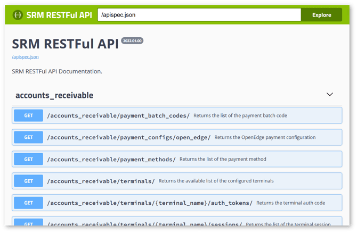
Task: Collapse the accounts_receivable section chevron
Action: 330,94
